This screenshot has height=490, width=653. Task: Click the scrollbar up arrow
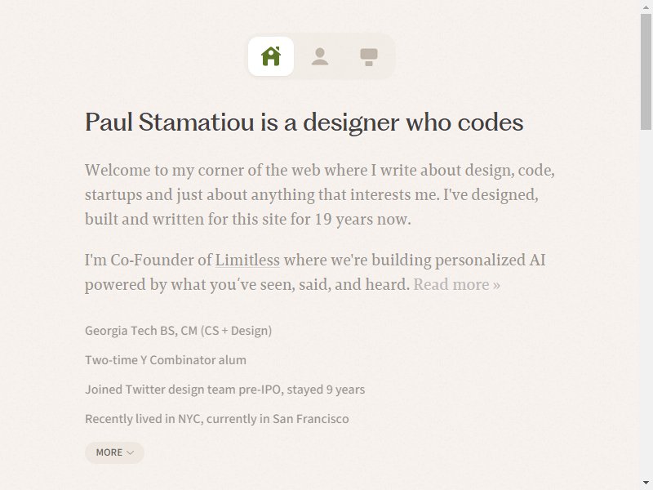pos(646,6)
